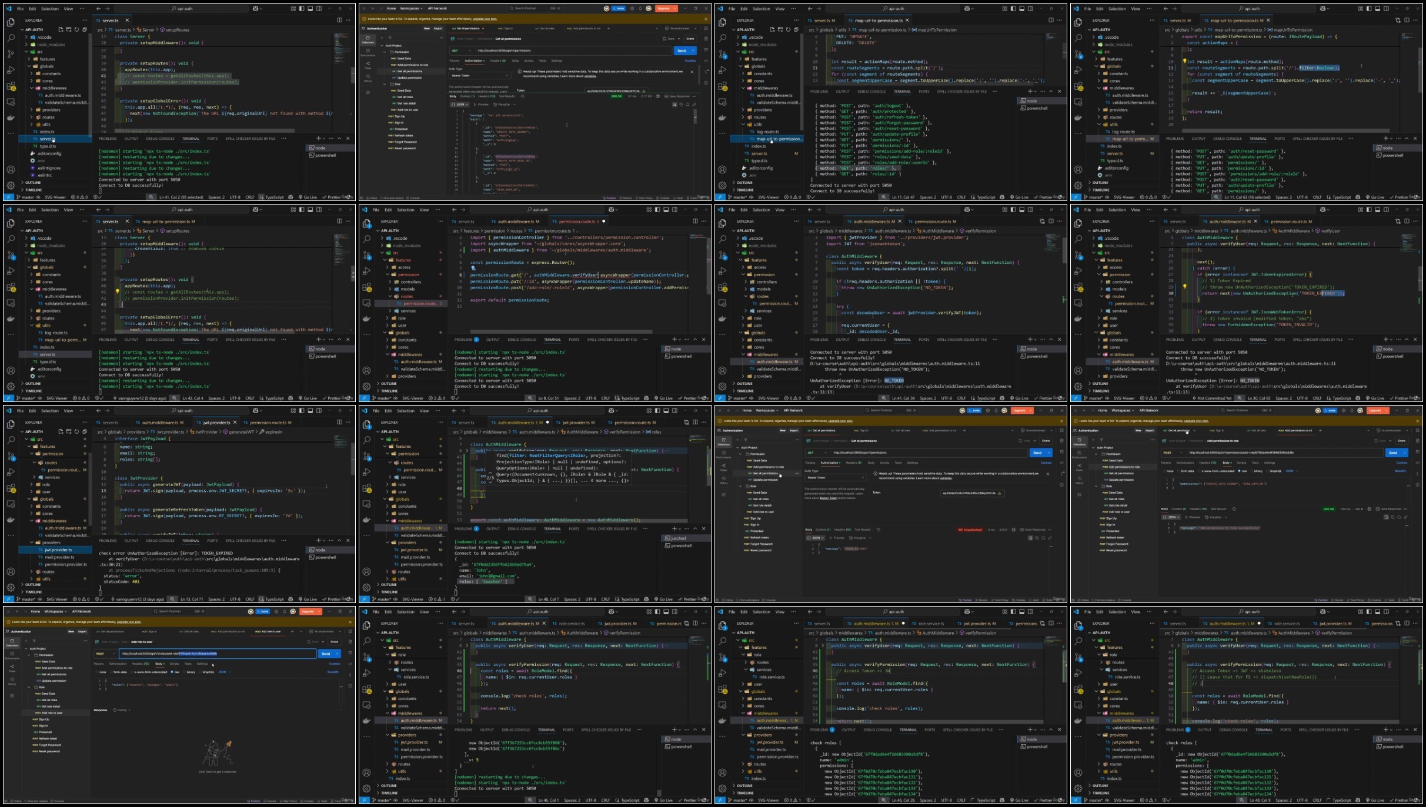Click editor horizontal scrollbar in Ln 8, Col 51 window
Screen dimensions: 1426x807
pos(562,331)
